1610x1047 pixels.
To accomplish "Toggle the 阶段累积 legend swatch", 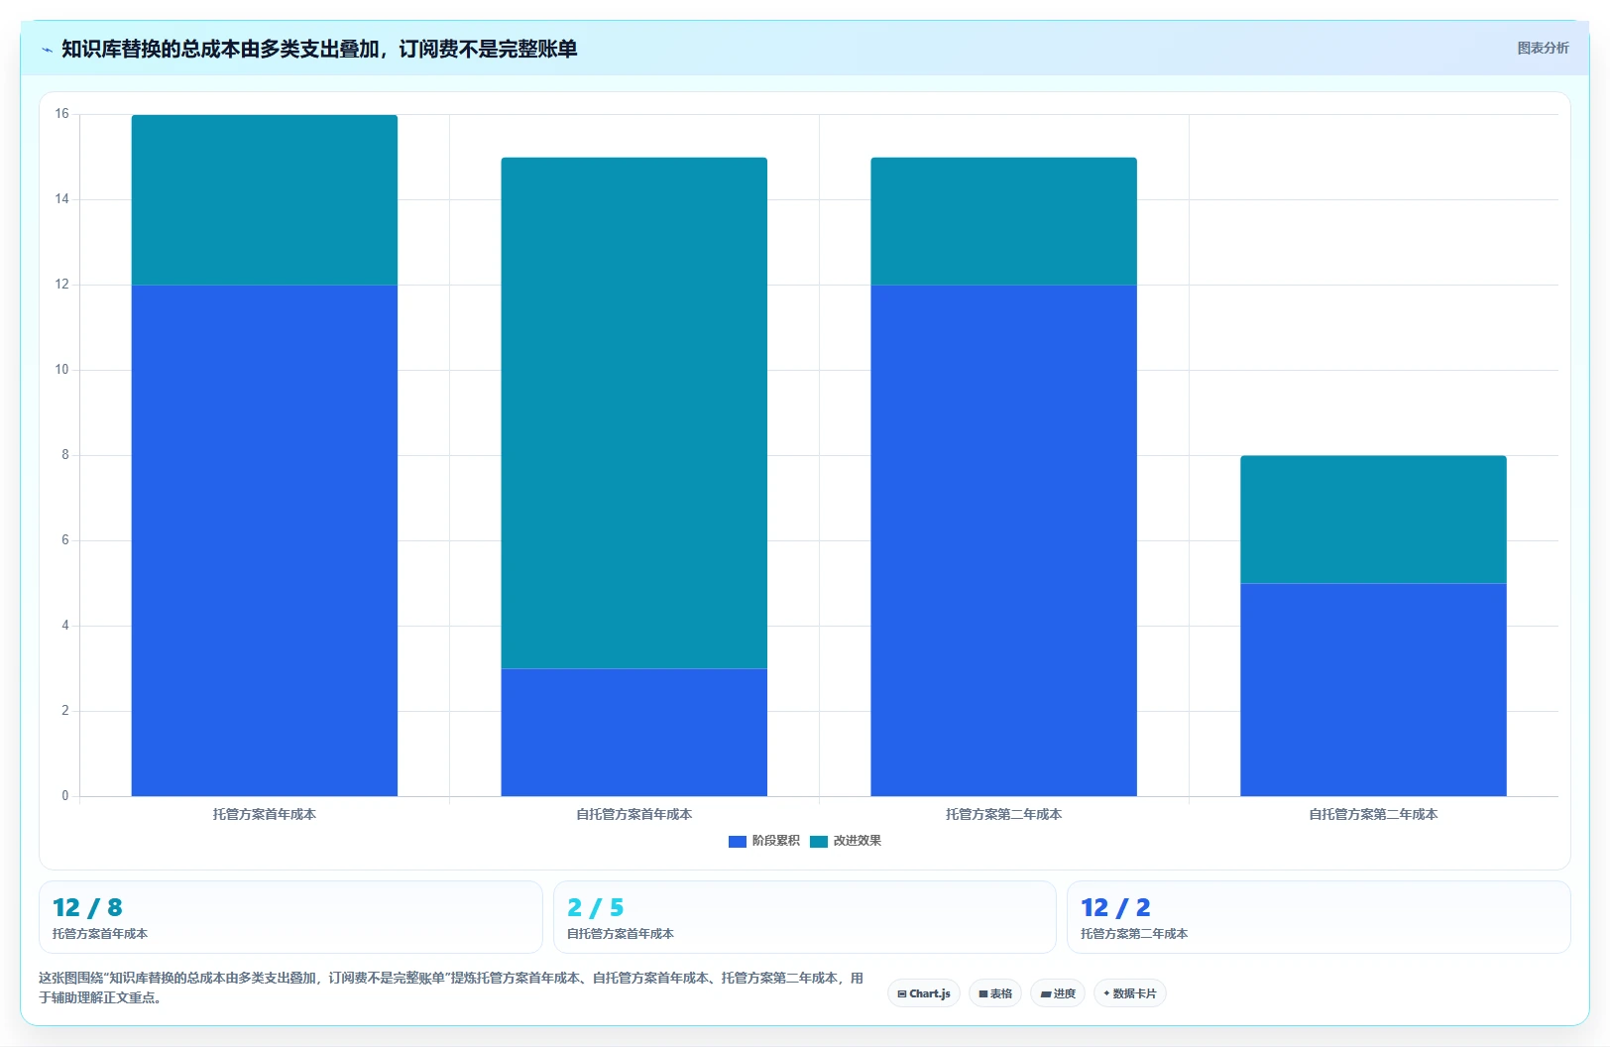I will [x=737, y=842].
